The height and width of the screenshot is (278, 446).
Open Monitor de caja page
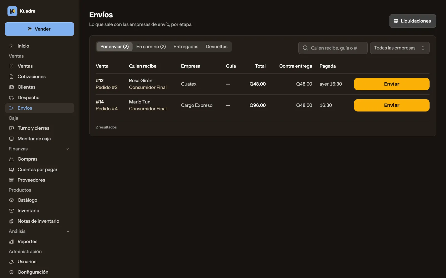pyautogui.click(x=39, y=139)
